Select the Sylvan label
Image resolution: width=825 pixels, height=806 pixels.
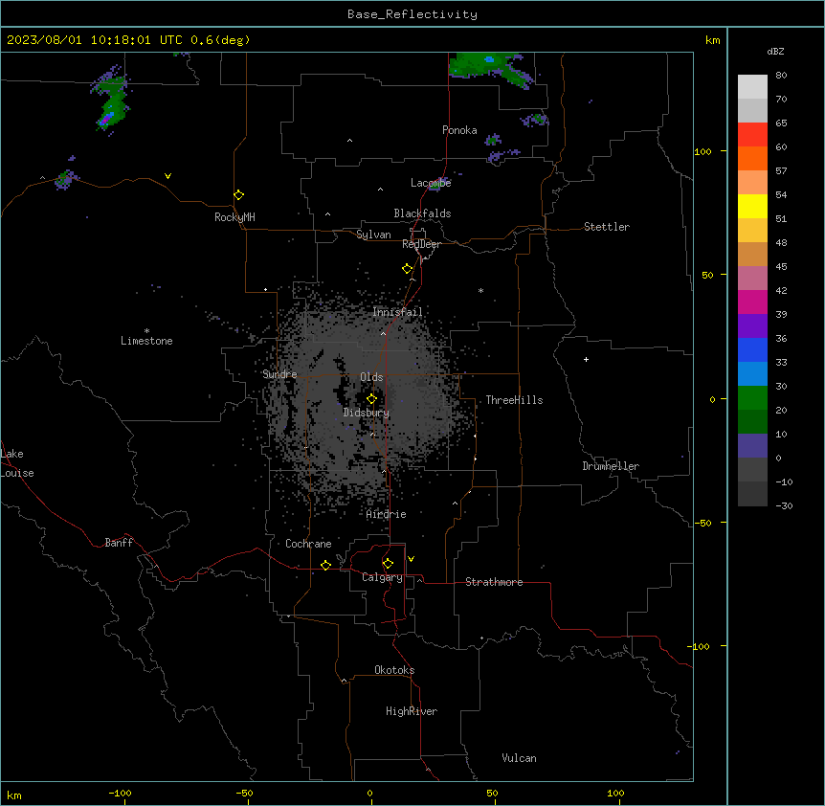[x=373, y=235]
